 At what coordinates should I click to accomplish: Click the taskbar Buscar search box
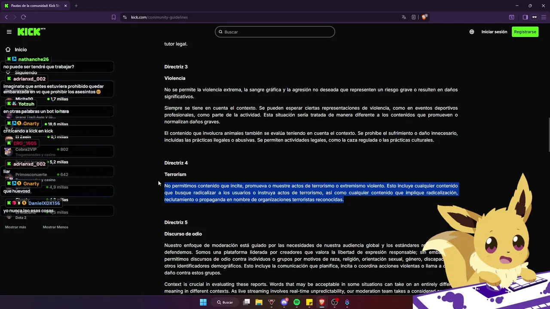coord(225,302)
